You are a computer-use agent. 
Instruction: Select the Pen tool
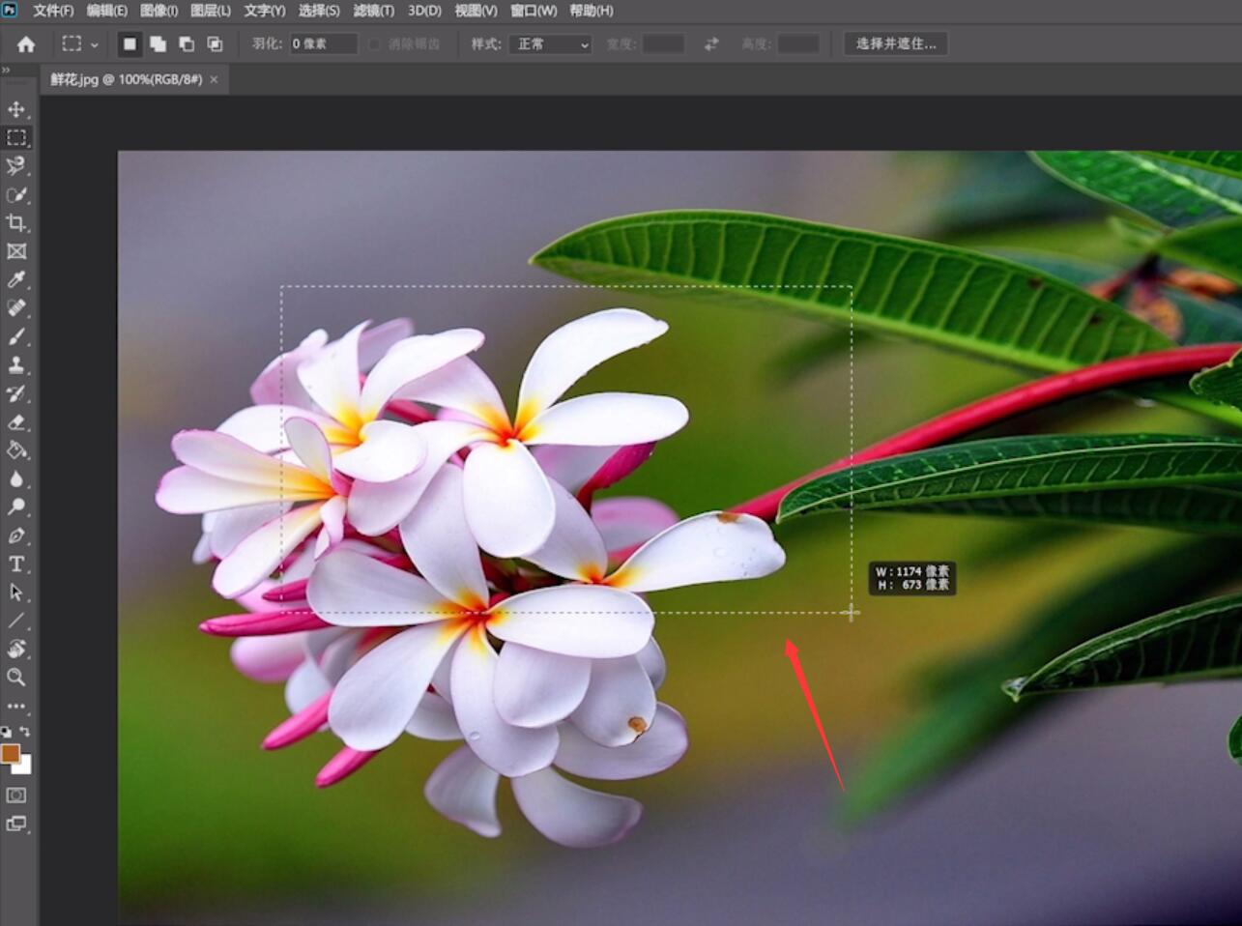coord(16,535)
